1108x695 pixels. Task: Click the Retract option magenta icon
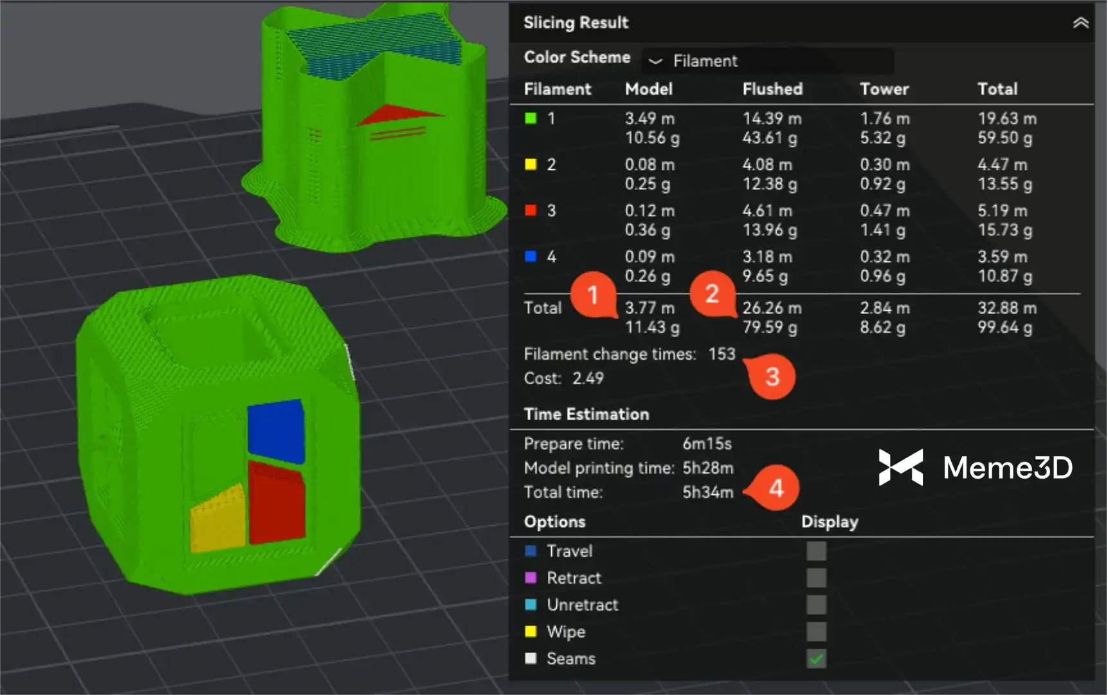[531, 578]
